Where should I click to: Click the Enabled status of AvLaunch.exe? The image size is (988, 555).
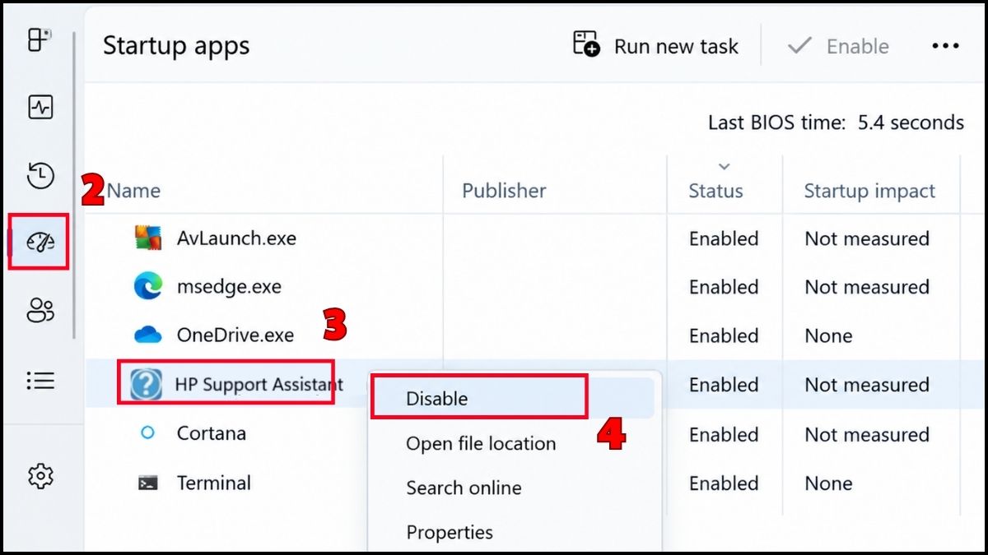coord(724,238)
